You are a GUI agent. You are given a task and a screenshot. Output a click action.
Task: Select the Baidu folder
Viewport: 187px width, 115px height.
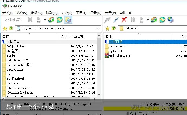click(49, 56)
